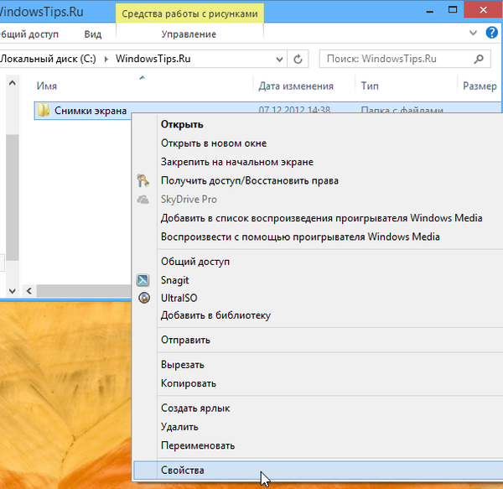Open the Управление ribbon tab
The image size is (503, 489).
(189, 34)
